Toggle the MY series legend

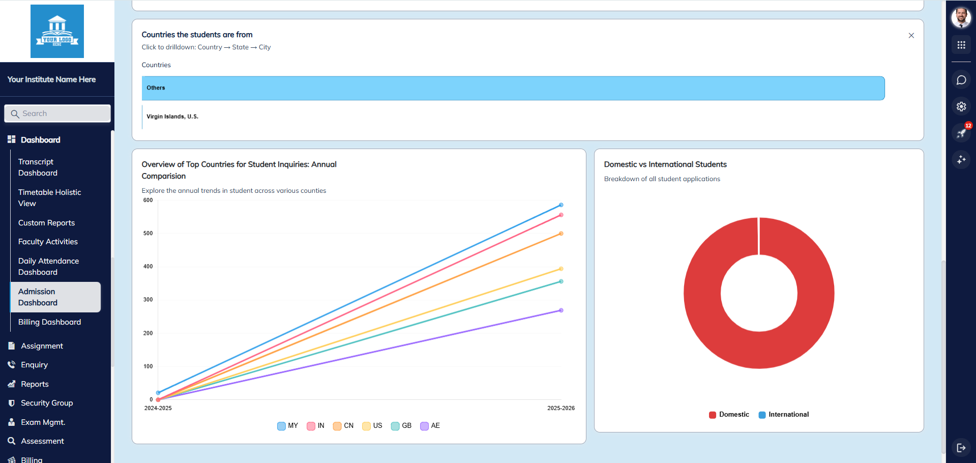point(288,426)
